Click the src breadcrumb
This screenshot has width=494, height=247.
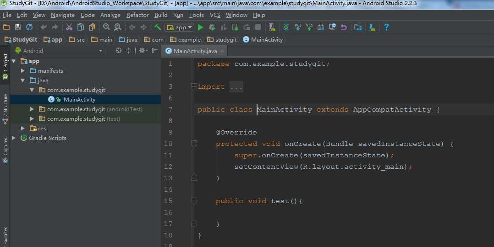tap(77, 40)
